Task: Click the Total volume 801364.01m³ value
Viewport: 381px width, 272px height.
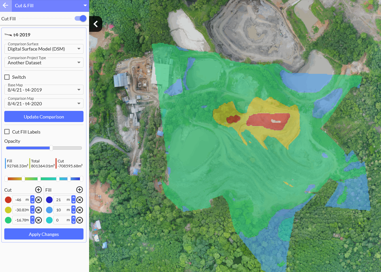Action: point(43,166)
